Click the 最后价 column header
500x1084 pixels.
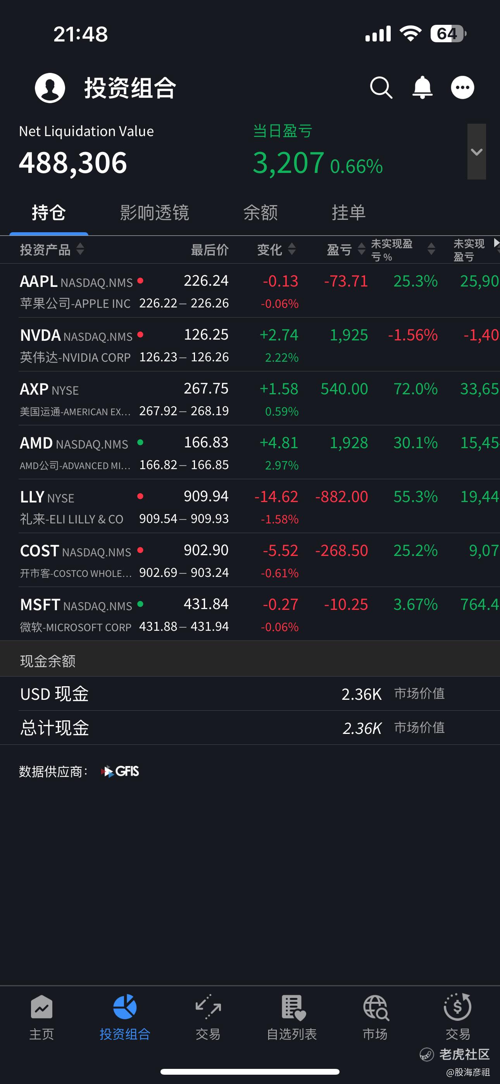pyautogui.click(x=210, y=250)
